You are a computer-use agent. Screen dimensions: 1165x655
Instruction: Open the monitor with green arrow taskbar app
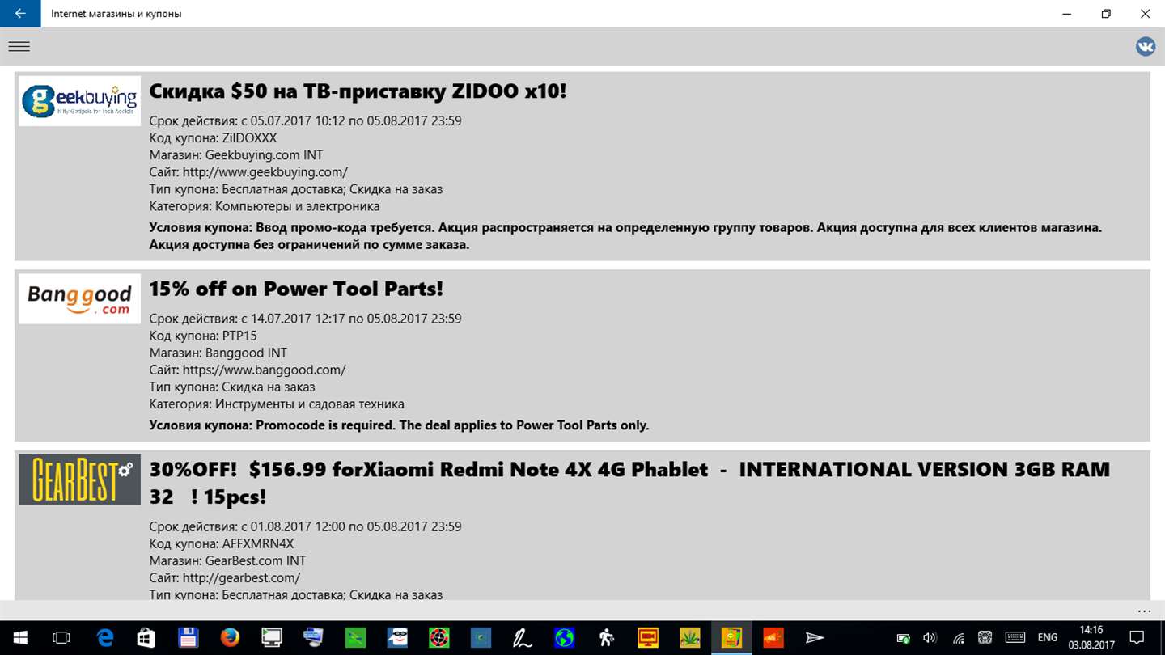click(272, 638)
